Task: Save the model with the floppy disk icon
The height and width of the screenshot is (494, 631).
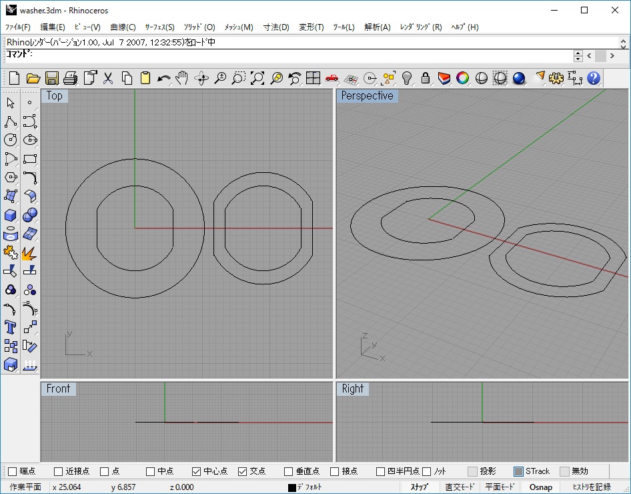Action: (52, 78)
